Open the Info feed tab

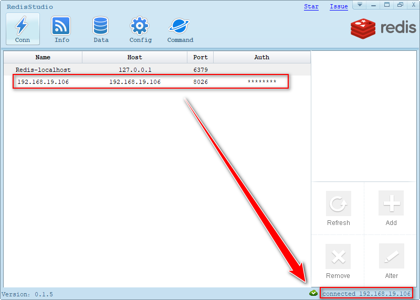61,29
